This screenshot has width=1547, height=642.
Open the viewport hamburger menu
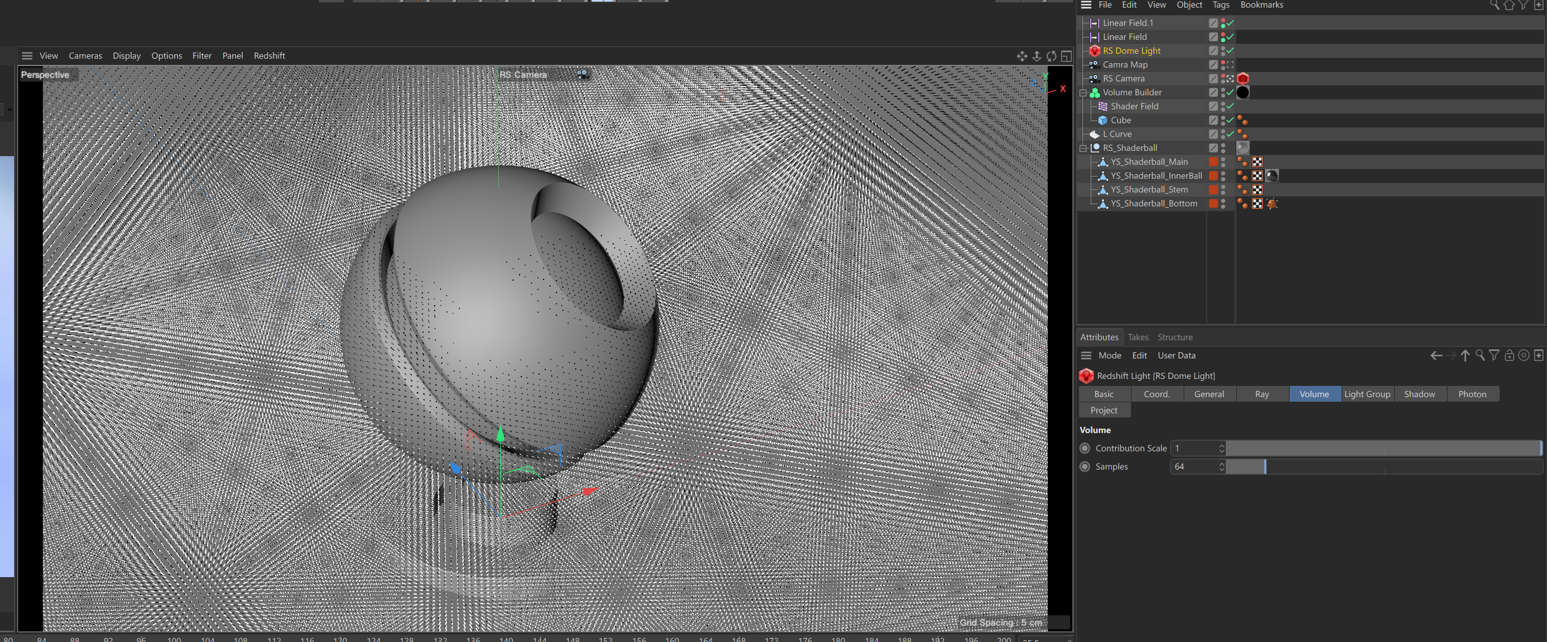27,56
